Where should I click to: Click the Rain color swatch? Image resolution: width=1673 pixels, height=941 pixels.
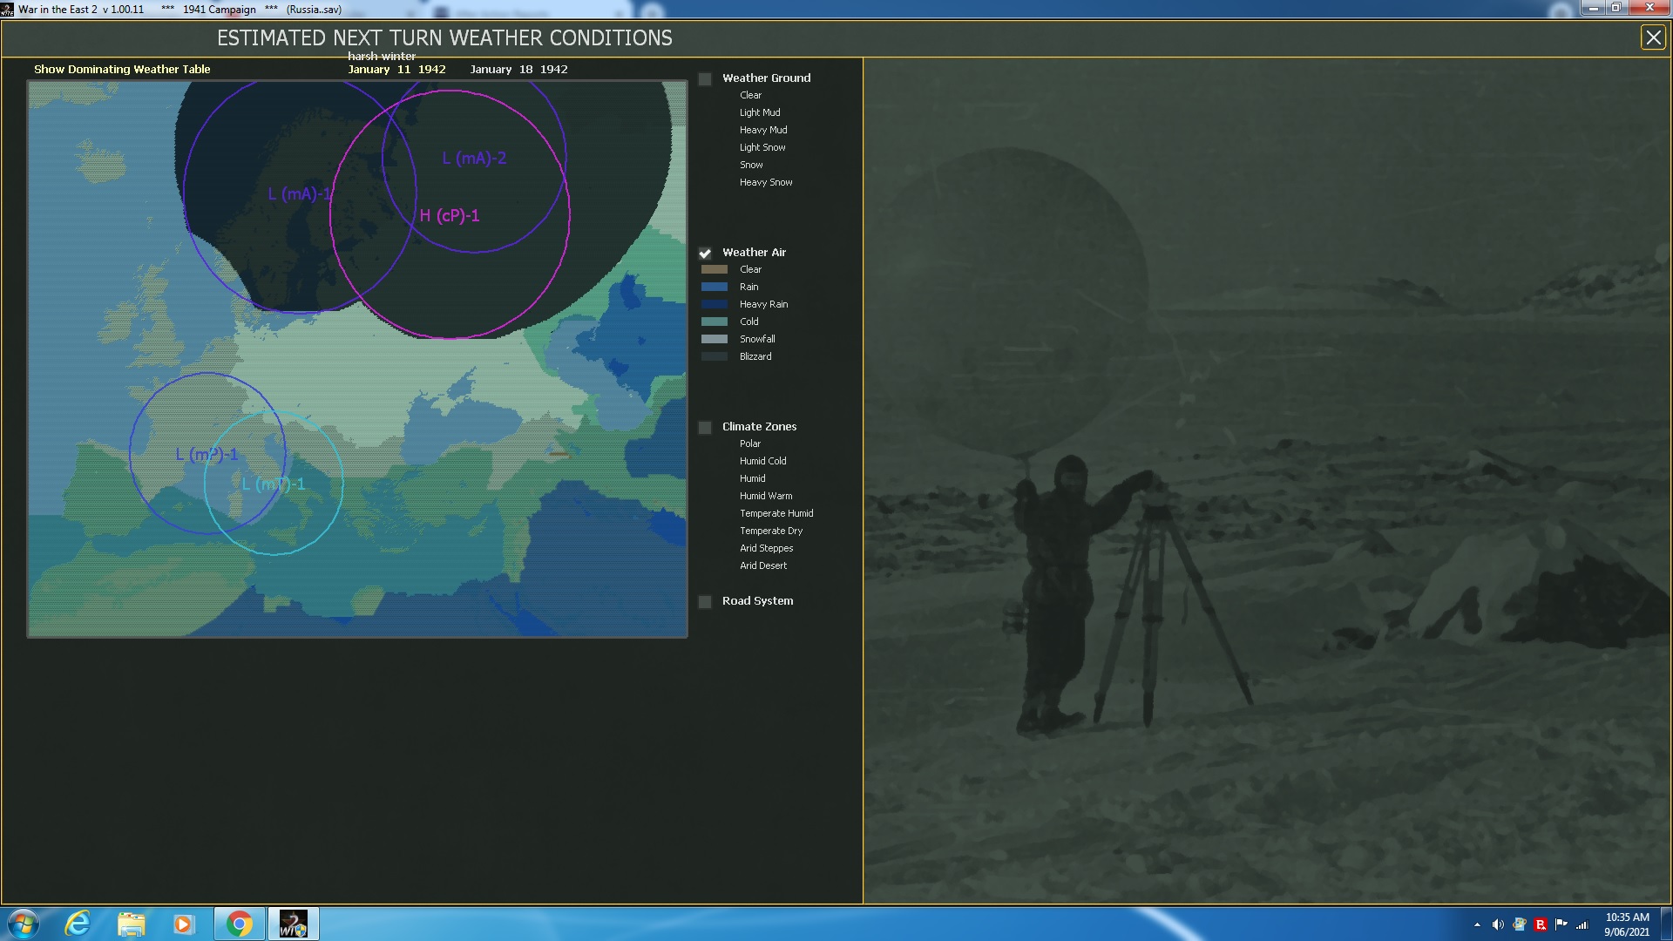point(714,287)
